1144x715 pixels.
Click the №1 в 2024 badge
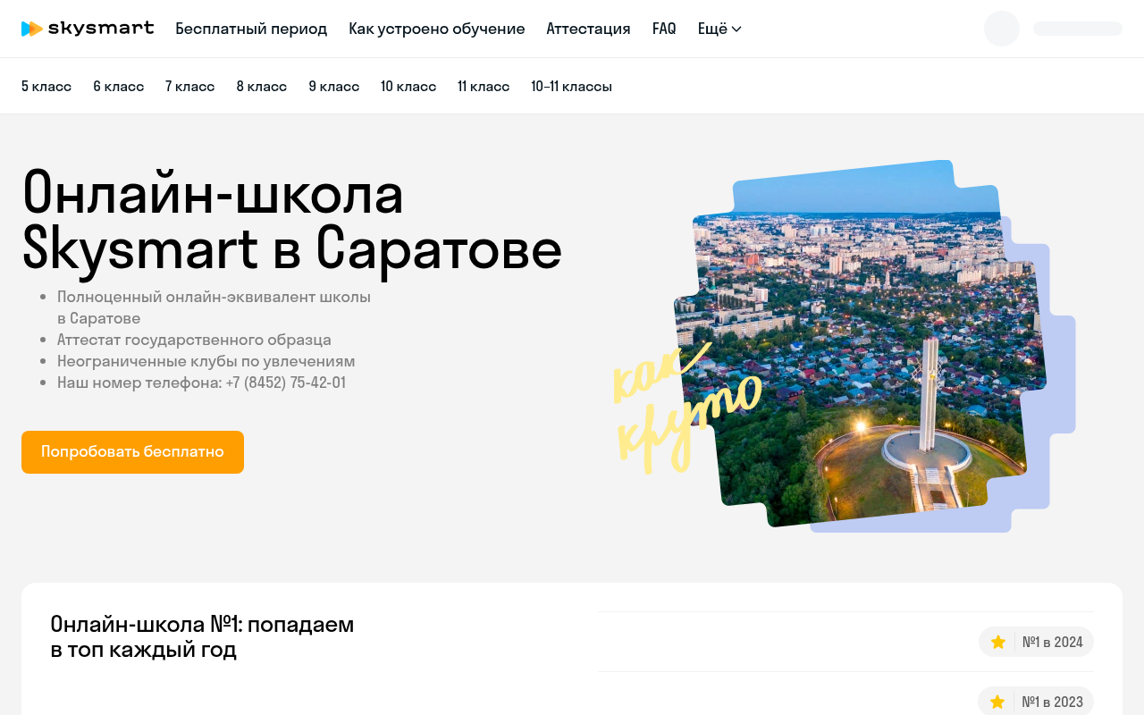pyautogui.click(x=1036, y=642)
